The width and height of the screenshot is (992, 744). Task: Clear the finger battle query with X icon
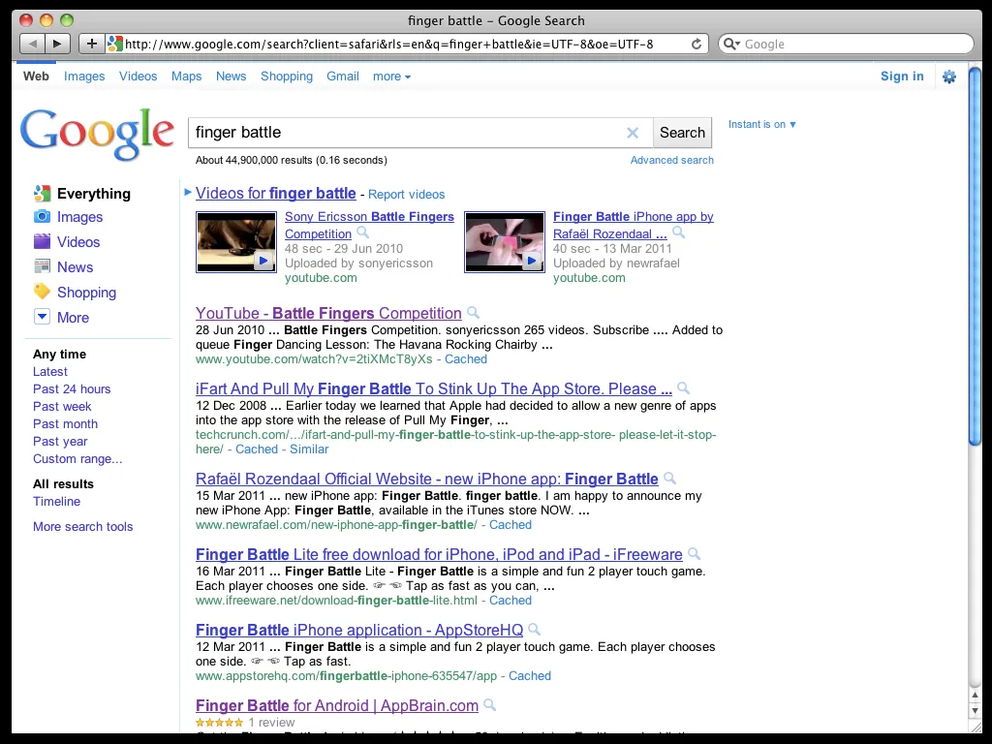tap(632, 132)
